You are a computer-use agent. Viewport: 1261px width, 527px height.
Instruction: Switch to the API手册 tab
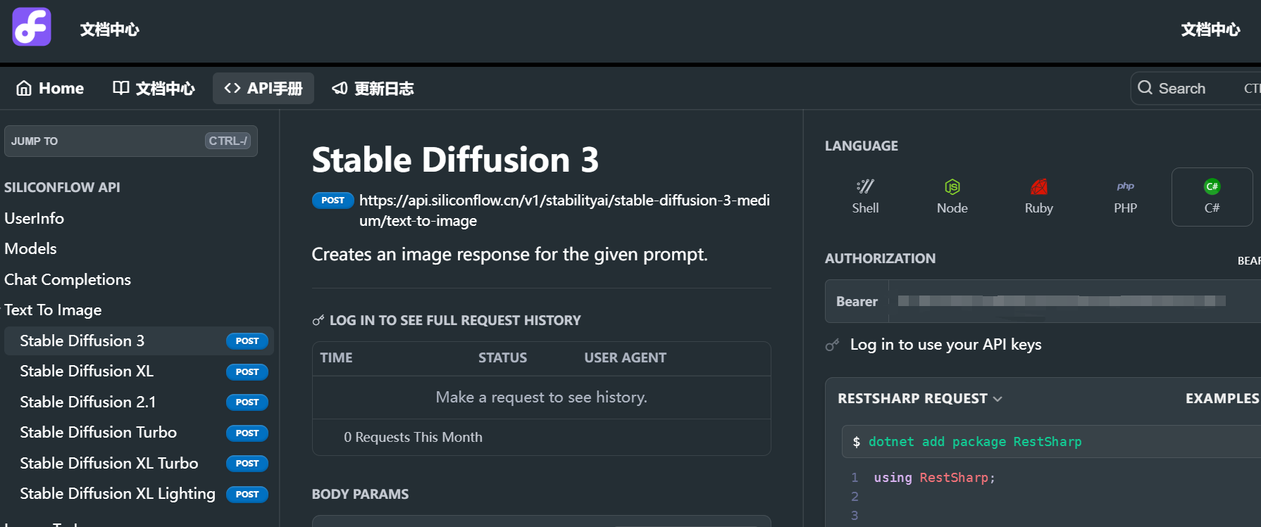(263, 88)
